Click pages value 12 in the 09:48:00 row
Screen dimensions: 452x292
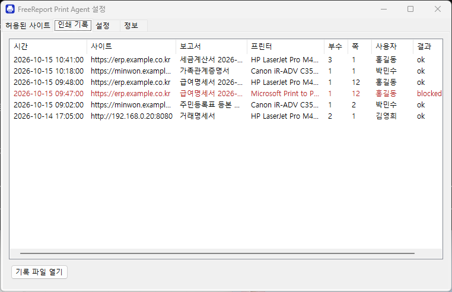[x=356, y=82]
